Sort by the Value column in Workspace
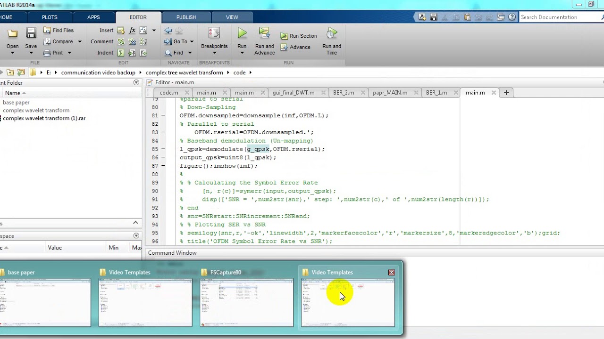This screenshot has height=339, width=604. coord(55,247)
